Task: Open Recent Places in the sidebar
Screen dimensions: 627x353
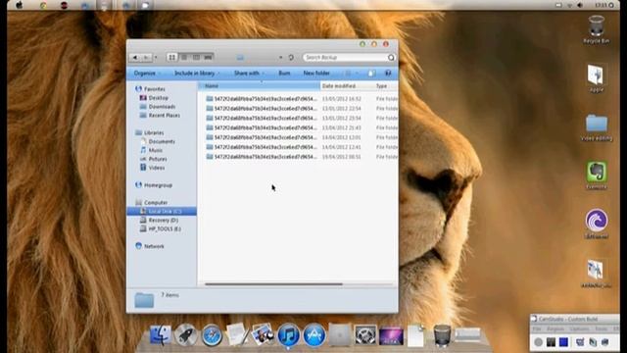Action: click(160, 116)
